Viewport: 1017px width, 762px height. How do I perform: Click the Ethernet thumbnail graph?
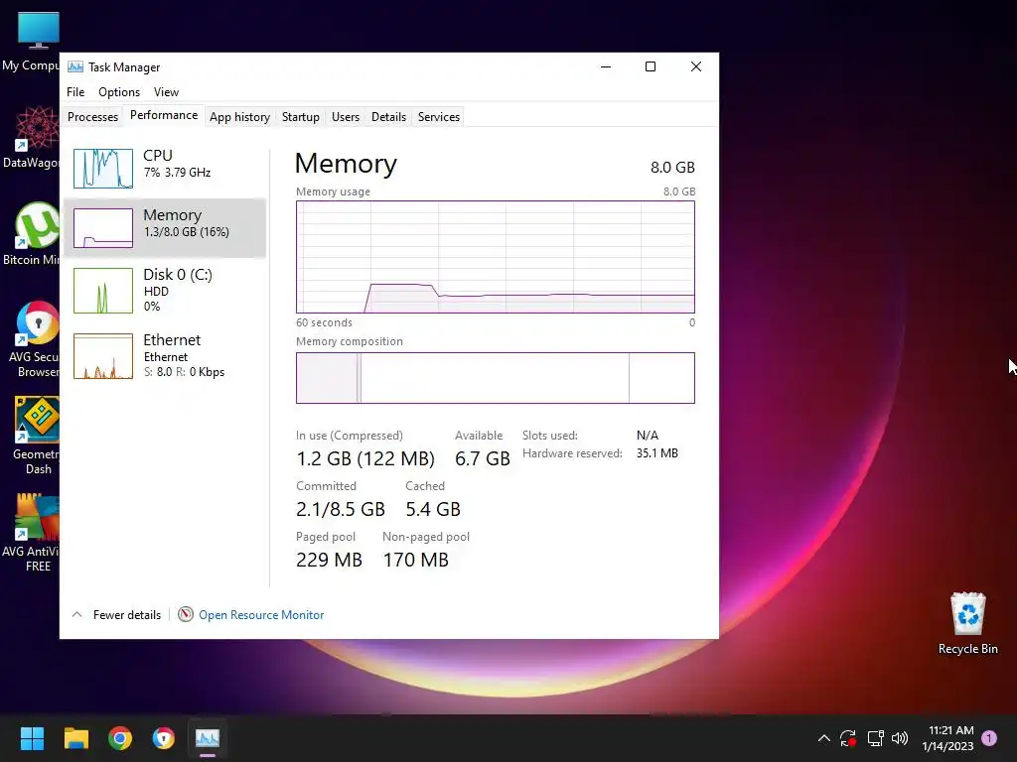pos(103,356)
